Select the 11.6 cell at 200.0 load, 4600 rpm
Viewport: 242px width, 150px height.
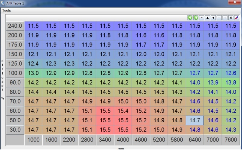coord(141,35)
